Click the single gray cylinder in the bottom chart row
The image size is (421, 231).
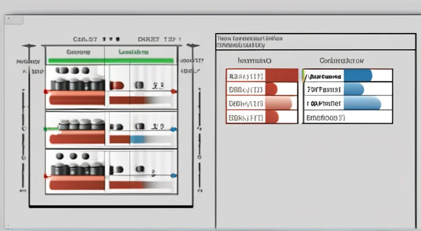(x=139, y=169)
